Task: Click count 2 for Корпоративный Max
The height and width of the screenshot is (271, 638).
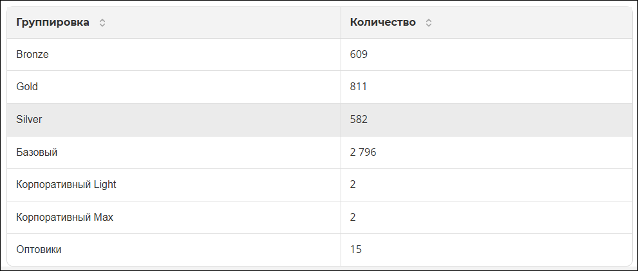Action: [353, 218]
